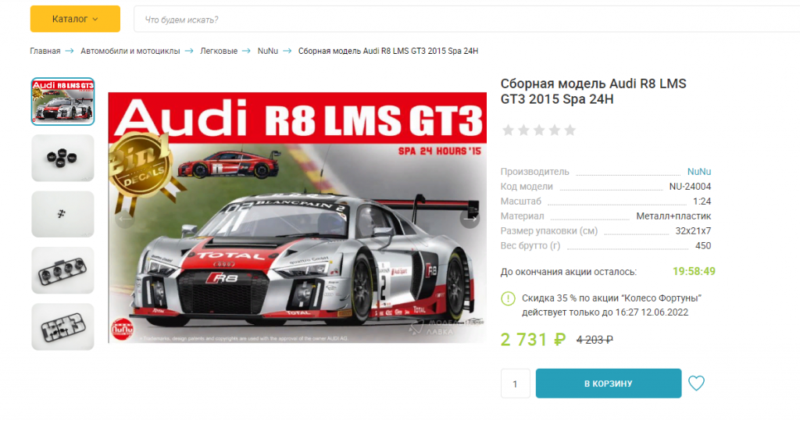Select the box art thumbnail
The image size is (800, 421).
click(x=62, y=102)
